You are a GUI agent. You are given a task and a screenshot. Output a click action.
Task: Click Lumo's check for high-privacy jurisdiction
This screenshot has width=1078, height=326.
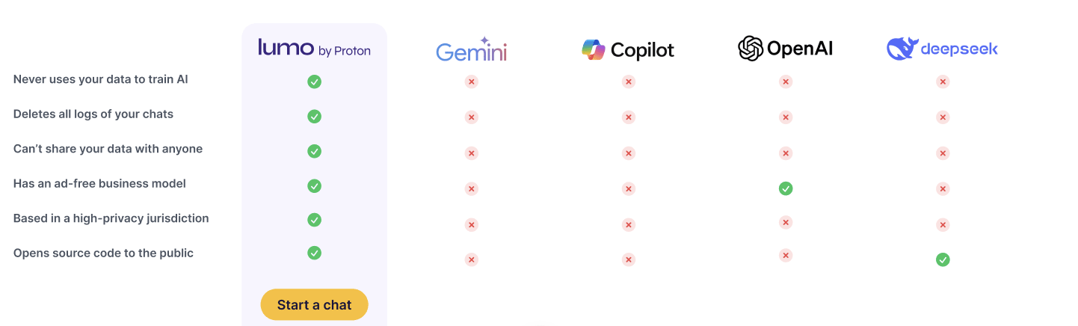[x=315, y=220]
